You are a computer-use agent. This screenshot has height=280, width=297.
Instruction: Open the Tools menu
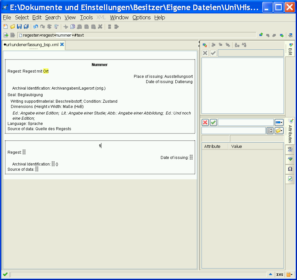(x=86, y=17)
